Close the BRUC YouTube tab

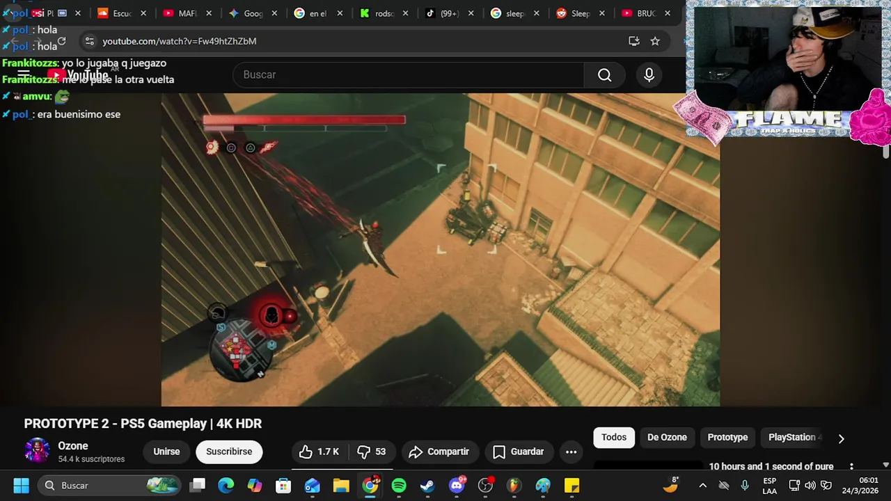pos(668,13)
